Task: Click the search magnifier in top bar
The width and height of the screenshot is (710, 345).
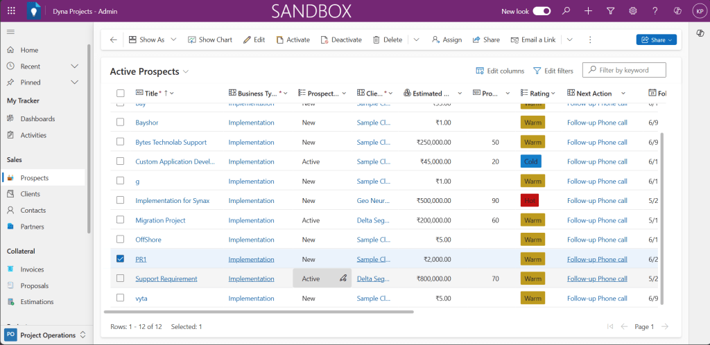Action: pos(566,11)
